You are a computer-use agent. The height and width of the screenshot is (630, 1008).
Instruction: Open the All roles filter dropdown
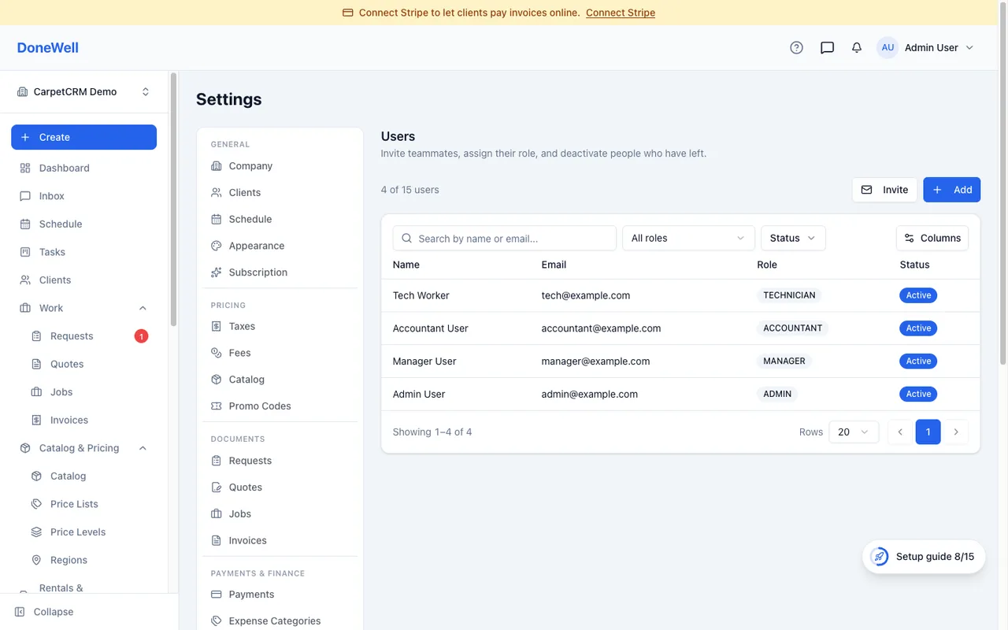tap(688, 238)
